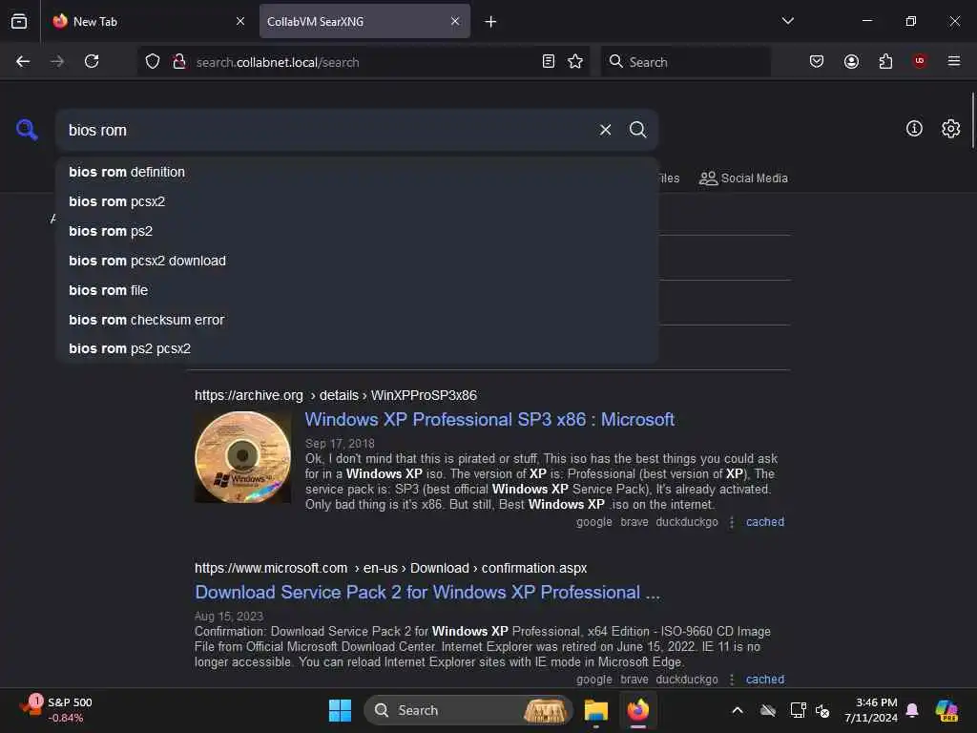Close the New Tab tab
Viewport: 977px width, 733px height.
coord(239,21)
